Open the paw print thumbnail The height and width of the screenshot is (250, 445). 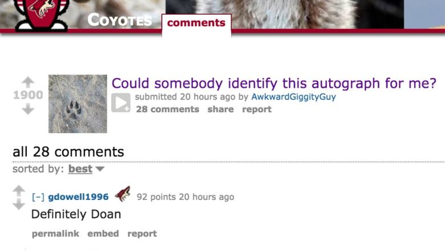(78, 104)
